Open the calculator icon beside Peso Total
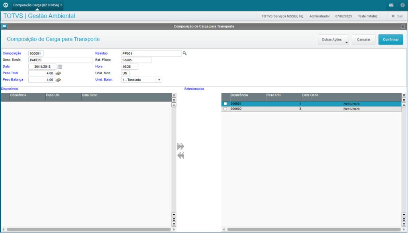408x233 pixels. [58, 73]
